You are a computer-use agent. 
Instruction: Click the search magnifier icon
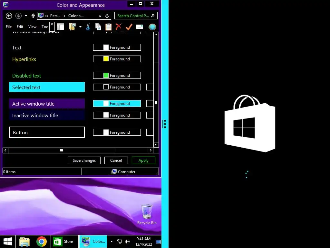[x=153, y=15]
